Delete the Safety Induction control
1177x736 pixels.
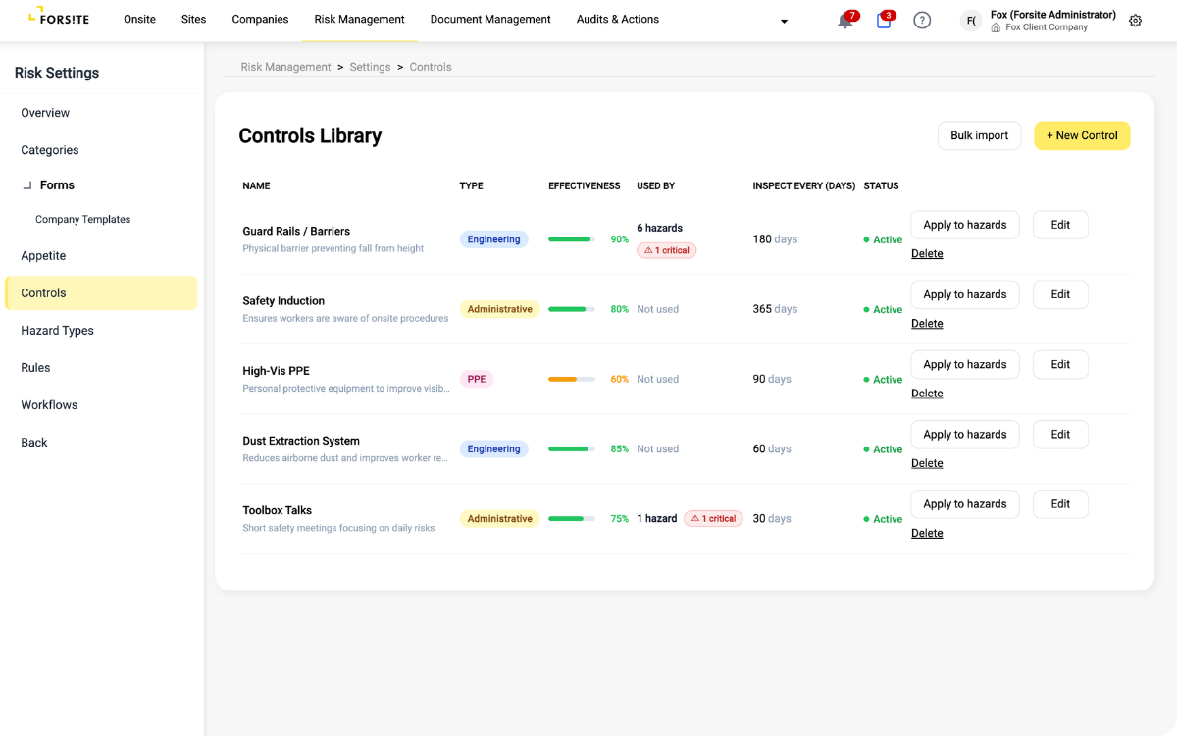[927, 324]
